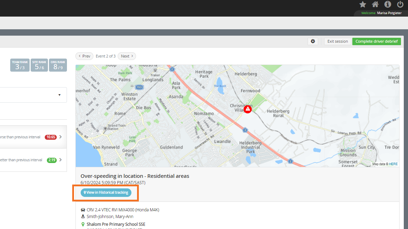The height and width of the screenshot is (229, 408).
Task: Open favorites via the star icon
Action: coord(363,5)
